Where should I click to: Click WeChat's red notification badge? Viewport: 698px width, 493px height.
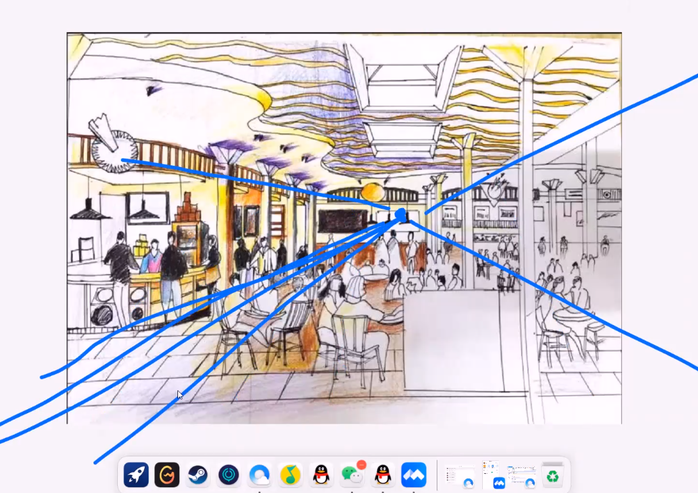click(361, 465)
